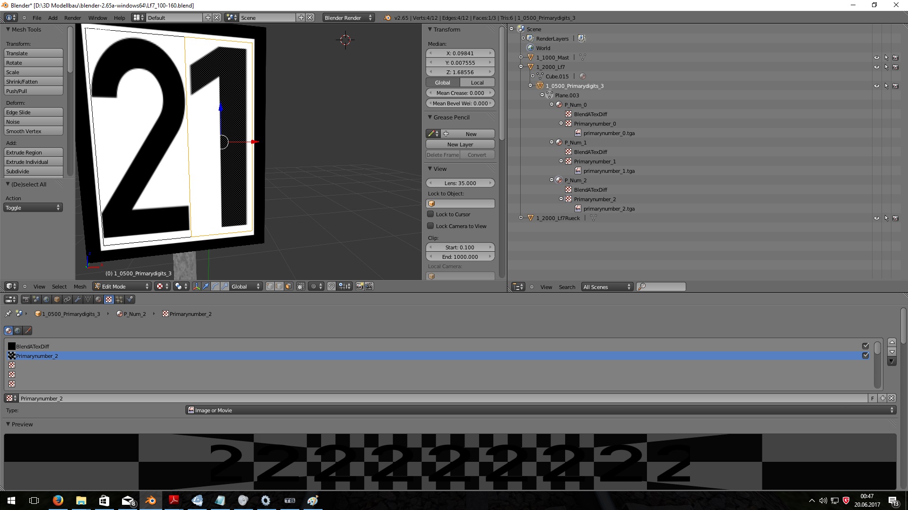Open the Modifiers properties tab (wrench icon)
This screenshot has width=908, height=510.
pyautogui.click(x=78, y=299)
